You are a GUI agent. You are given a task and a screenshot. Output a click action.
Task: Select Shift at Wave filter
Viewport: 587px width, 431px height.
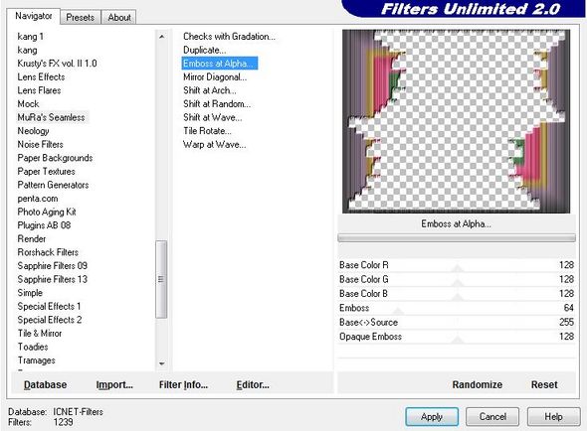(212, 117)
